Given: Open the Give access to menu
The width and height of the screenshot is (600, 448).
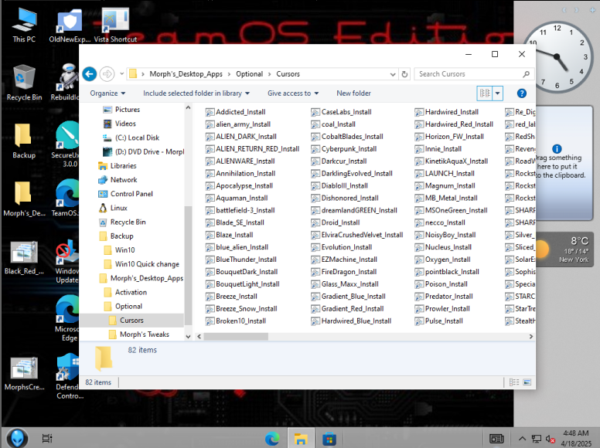Looking at the screenshot, I should [293, 93].
